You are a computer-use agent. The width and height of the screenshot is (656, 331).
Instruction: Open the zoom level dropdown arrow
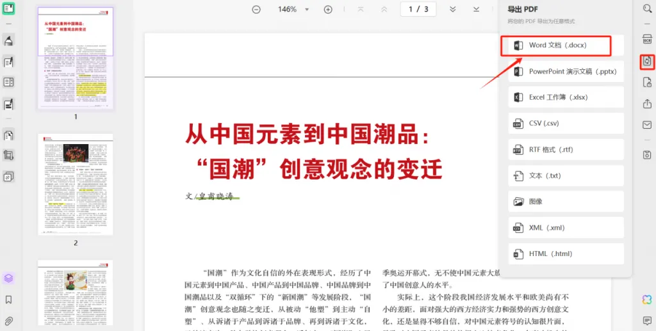pyautogui.click(x=307, y=9)
